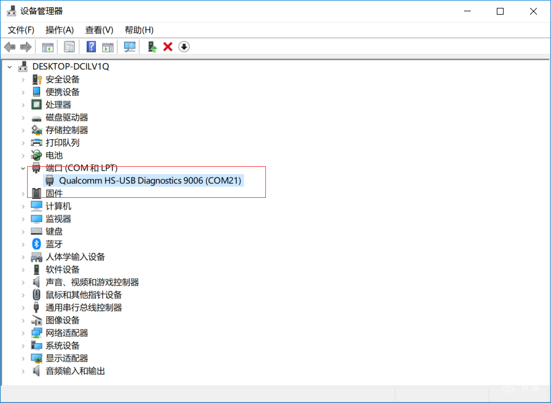Select the 计算机 tree row text
The height and width of the screenshot is (403, 551).
click(58, 206)
